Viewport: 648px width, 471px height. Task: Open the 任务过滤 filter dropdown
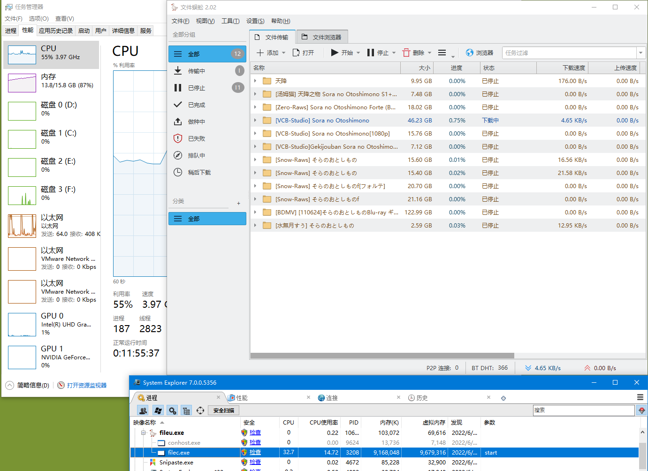640,53
